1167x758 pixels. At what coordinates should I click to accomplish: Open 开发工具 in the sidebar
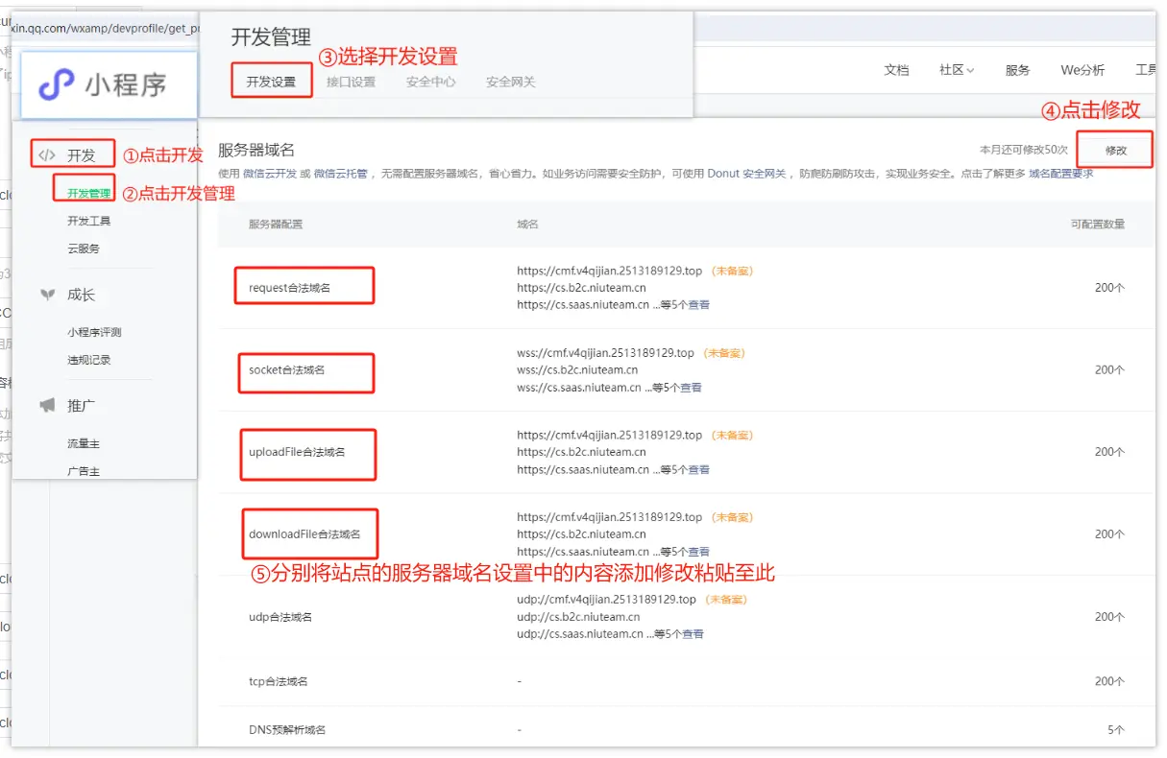coord(88,221)
